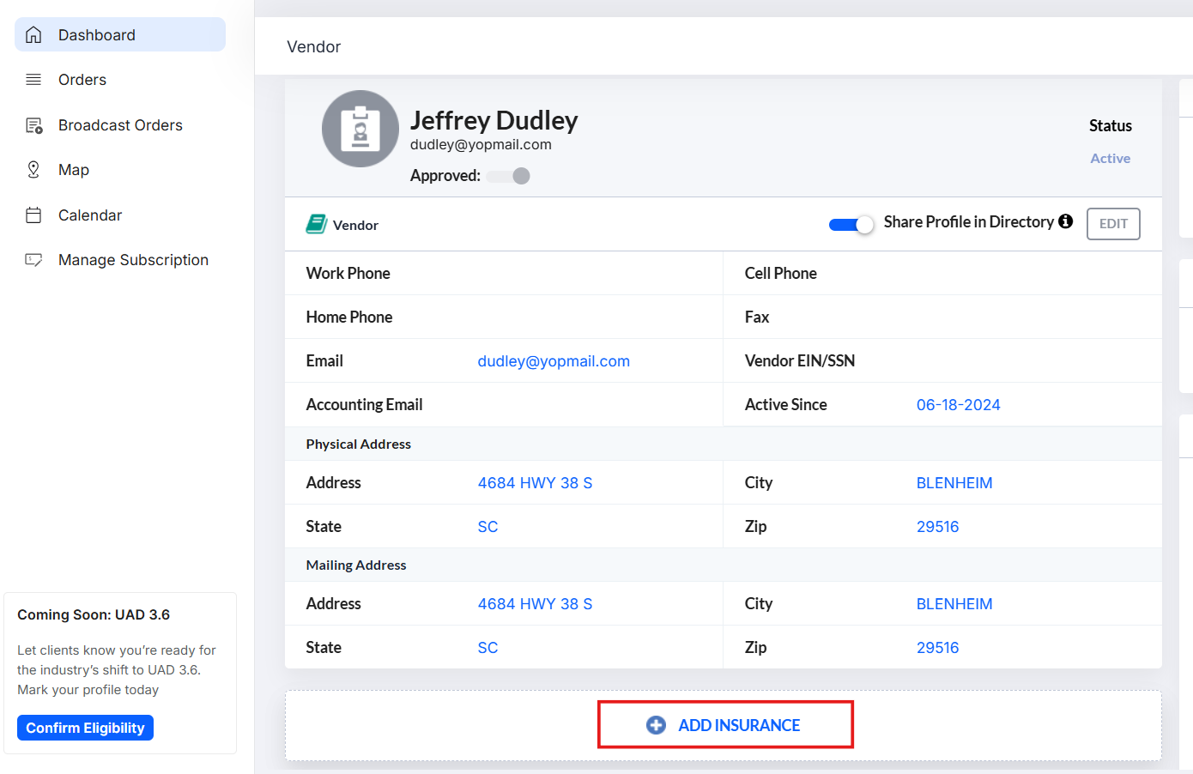Viewport: 1193px width, 774px height.
Task: Click the Mailing Address street value
Action: tap(535, 604)
